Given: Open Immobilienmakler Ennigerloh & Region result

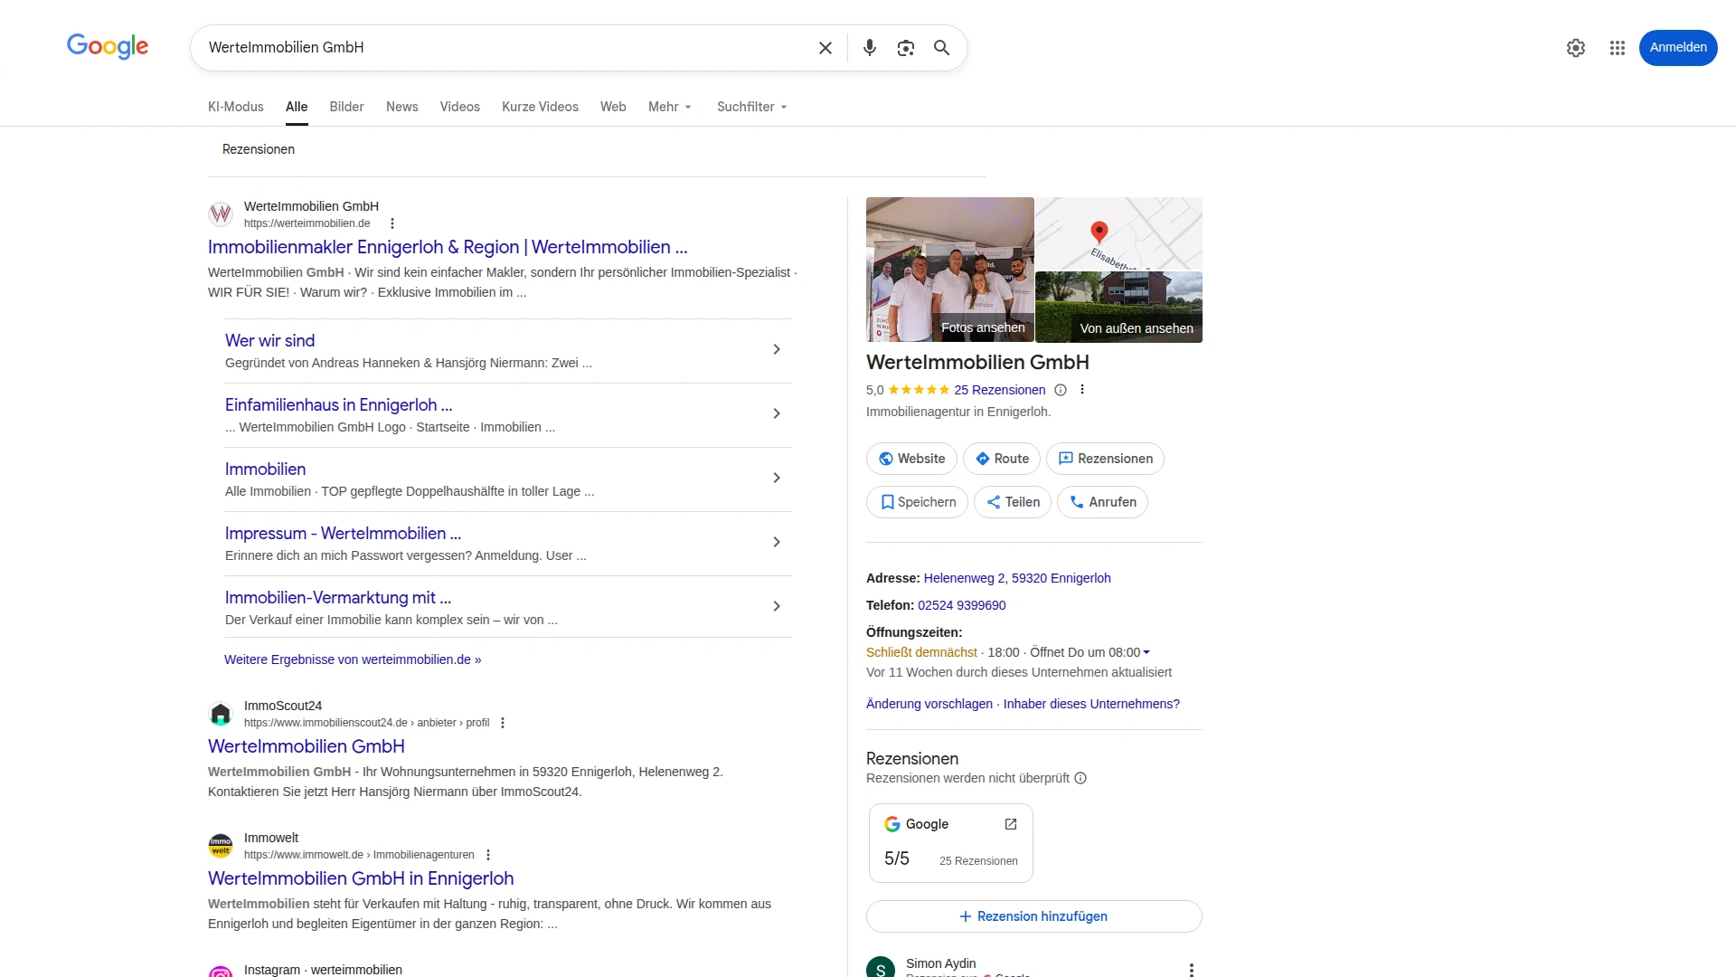Looking at the screenshot, I should [x=448, y=247].
